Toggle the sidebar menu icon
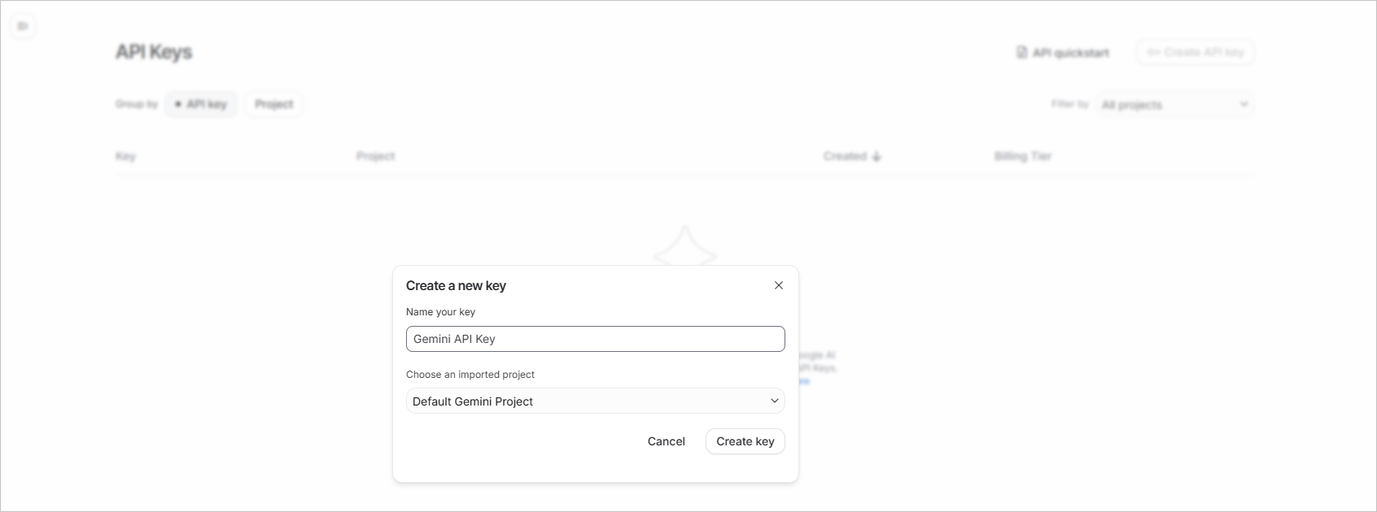The width and height of the screenshot is (1377, 512). (x=23, y=26)
